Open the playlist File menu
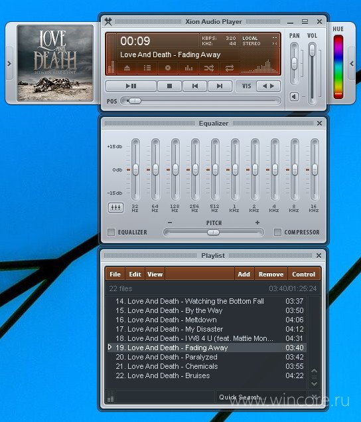The width and height of the screenshot is (361, 422). (x=115, y=274)
